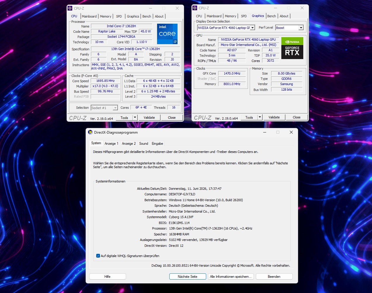Click Close button in right CPU-Z window

coord(297,117)
